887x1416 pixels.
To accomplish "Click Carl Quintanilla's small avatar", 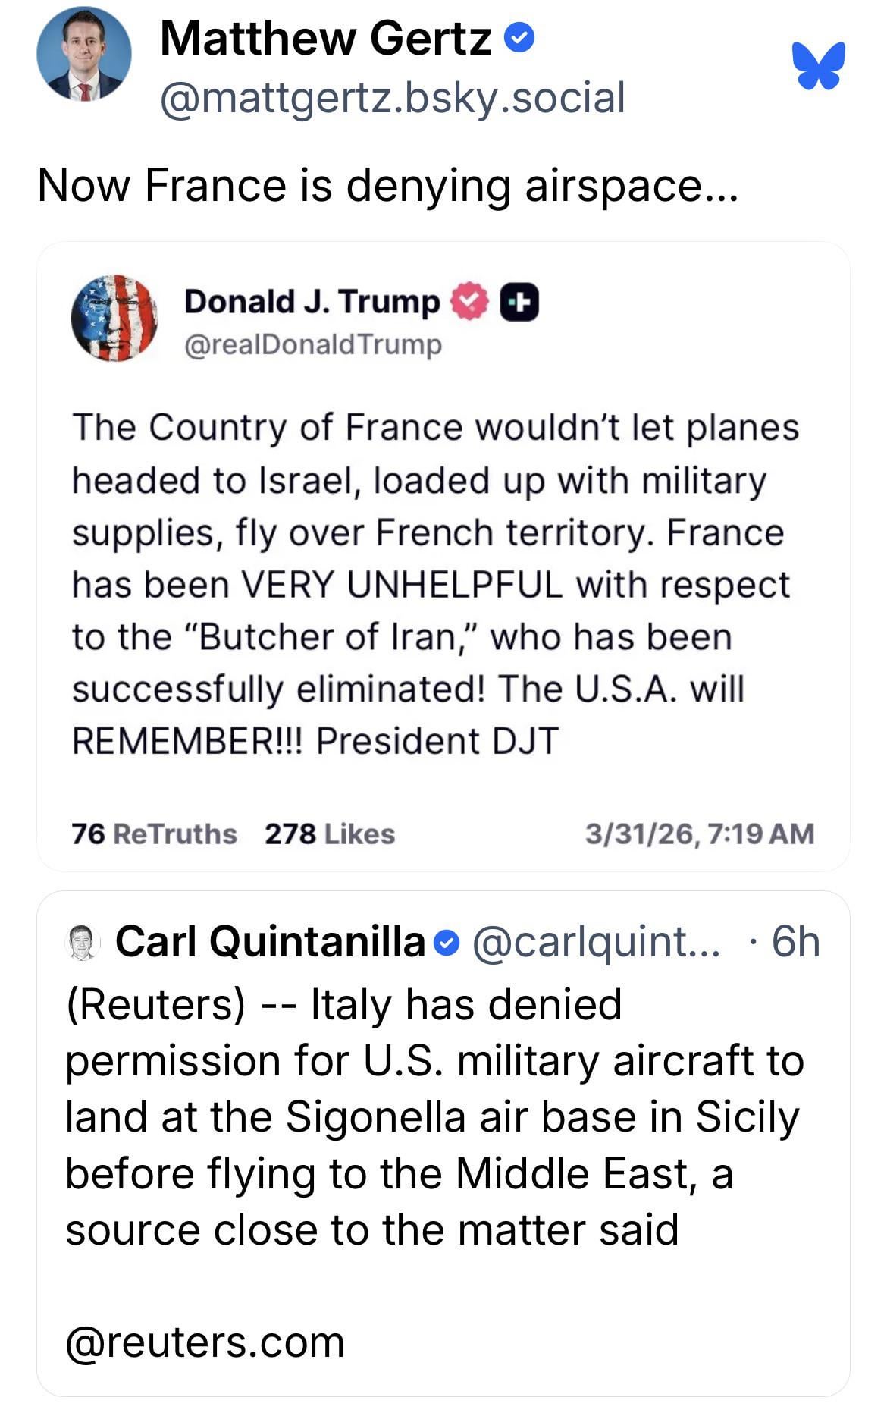I will pos(84,942).
